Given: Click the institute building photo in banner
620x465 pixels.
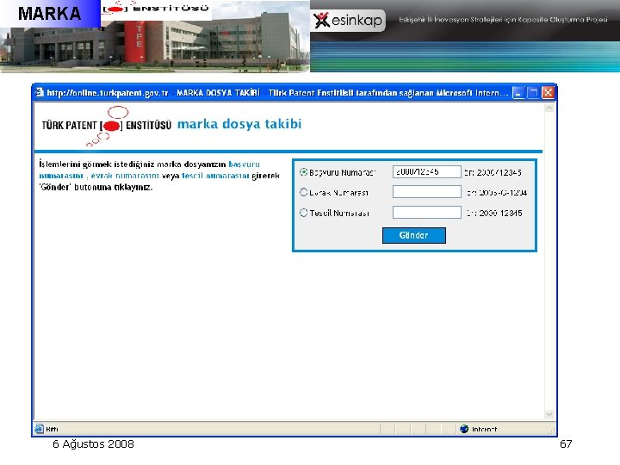Looking at the screenshot, I should point(155,44).
